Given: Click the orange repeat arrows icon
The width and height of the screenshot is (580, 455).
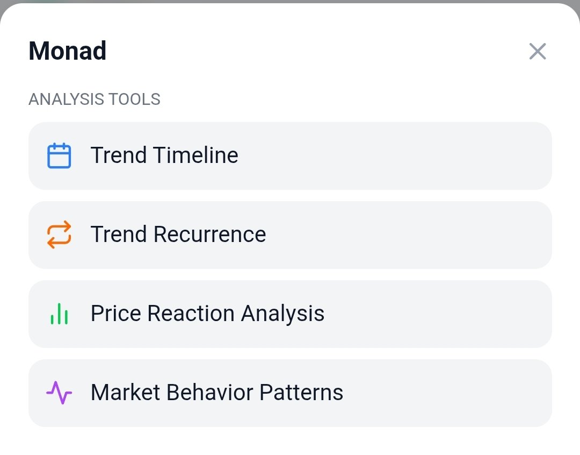Looking at the screenshot, I should [x=59, y=234].
